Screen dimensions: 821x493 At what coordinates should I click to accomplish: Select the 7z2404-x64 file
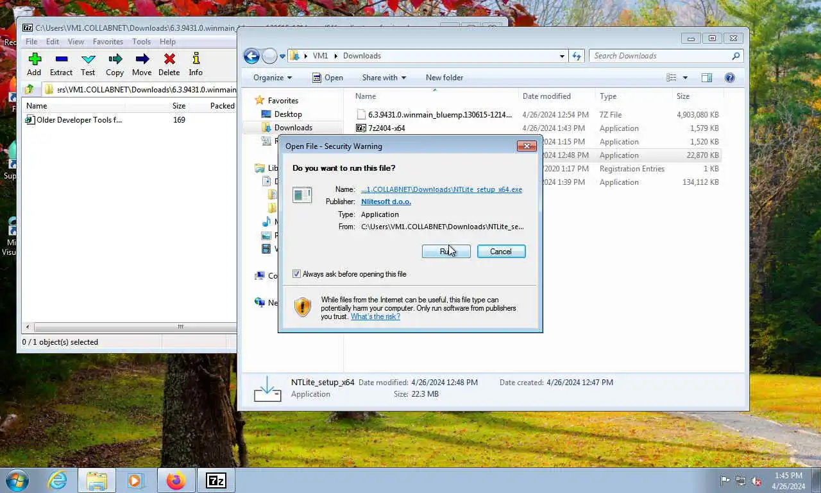(x=380, y=128)
